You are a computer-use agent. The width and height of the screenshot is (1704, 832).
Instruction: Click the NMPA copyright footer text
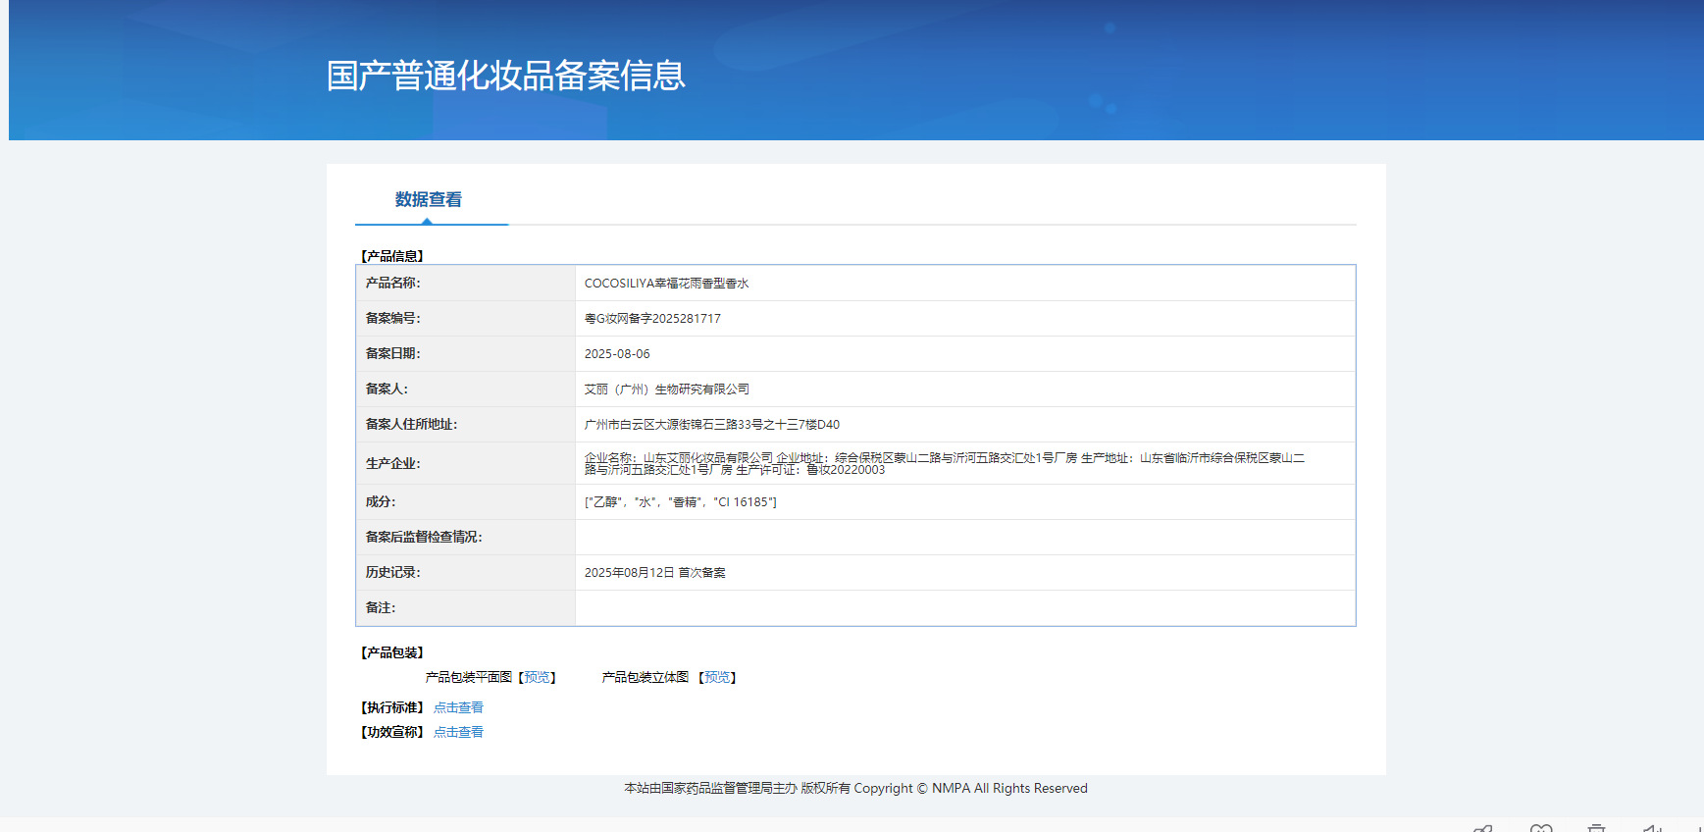tap(855, 788)
